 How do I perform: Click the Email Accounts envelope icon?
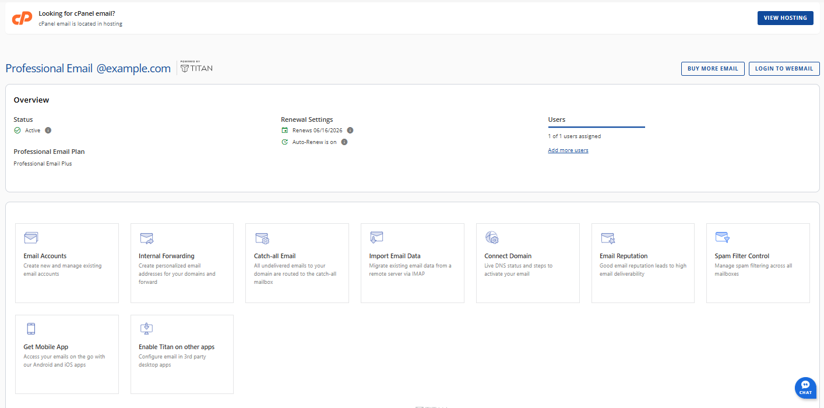pyautogui.click(x=31, y=238)
